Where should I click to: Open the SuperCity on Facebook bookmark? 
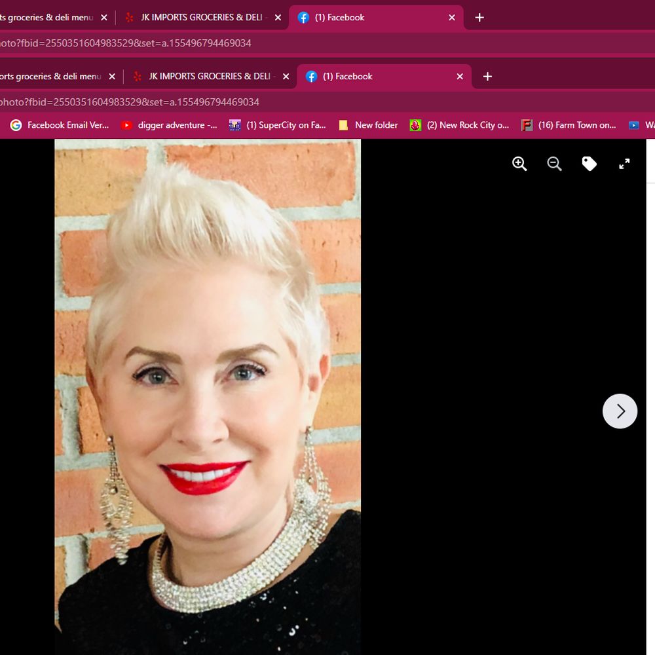pyautogui.click(x=278, y=125)
